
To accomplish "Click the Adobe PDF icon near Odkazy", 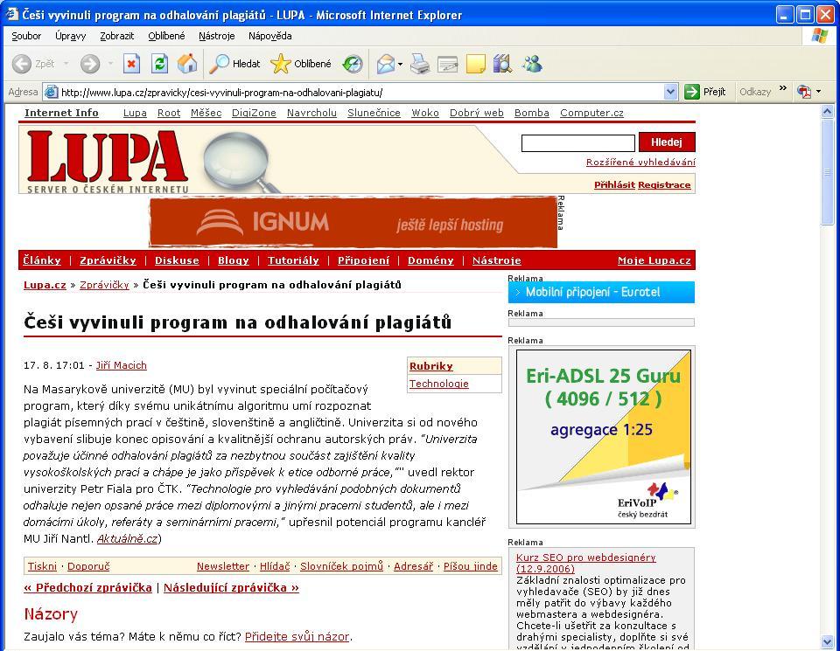I will [804, 92].
